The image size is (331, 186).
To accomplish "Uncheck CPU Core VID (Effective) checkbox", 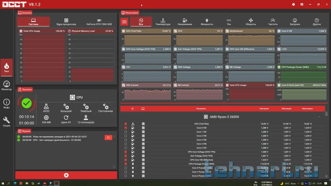I will tap(126, 160).
